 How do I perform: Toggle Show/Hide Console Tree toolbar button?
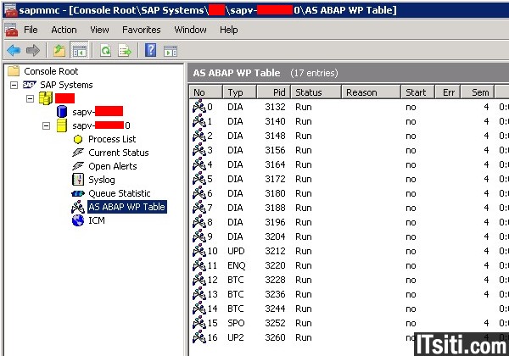(x=79, y=51)
